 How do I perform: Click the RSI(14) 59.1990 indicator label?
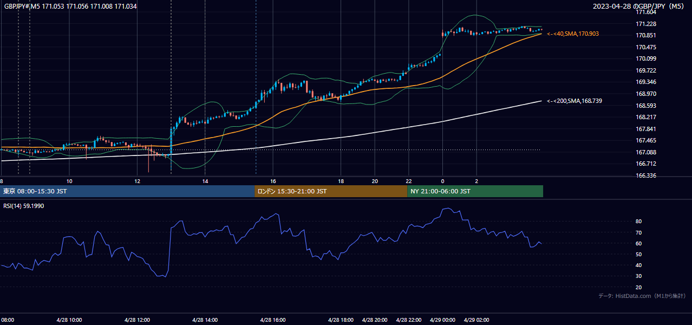point(24,206)
